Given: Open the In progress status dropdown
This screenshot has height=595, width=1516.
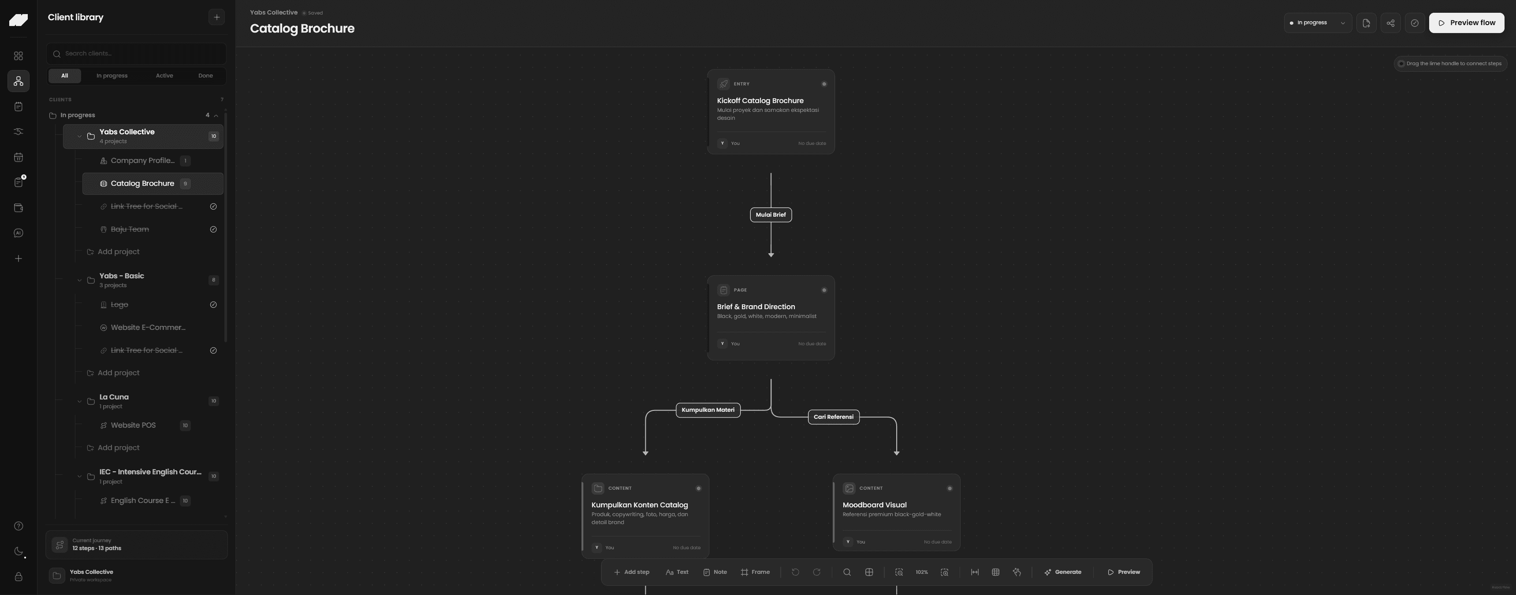Looking at the screenshot, I should coord(1318,23).
